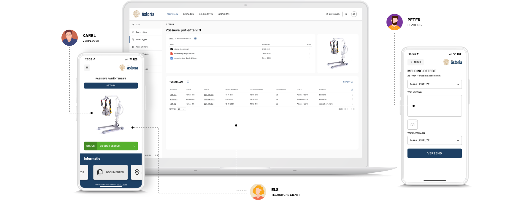
Task: Open the AQ user avatar menu
Action: coord(354,14)
